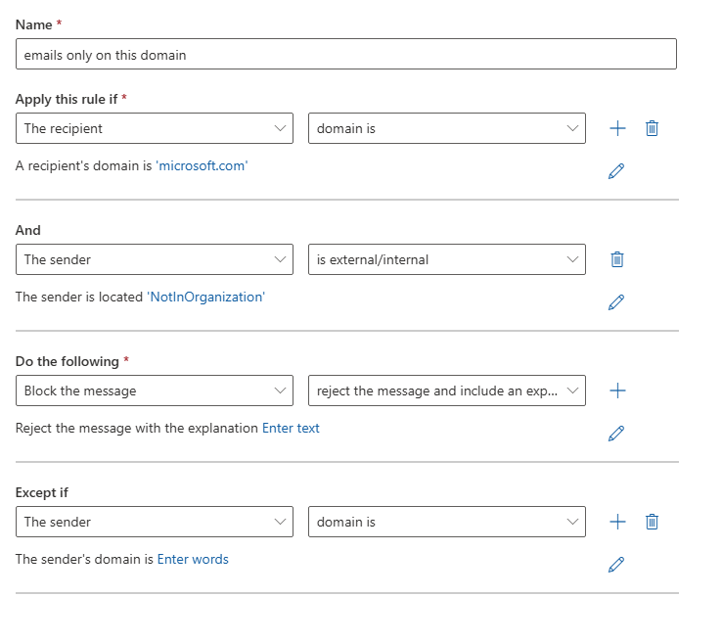
Task: Open 'reject the message and include an exp...' dropdown
Action: [447, 390]
